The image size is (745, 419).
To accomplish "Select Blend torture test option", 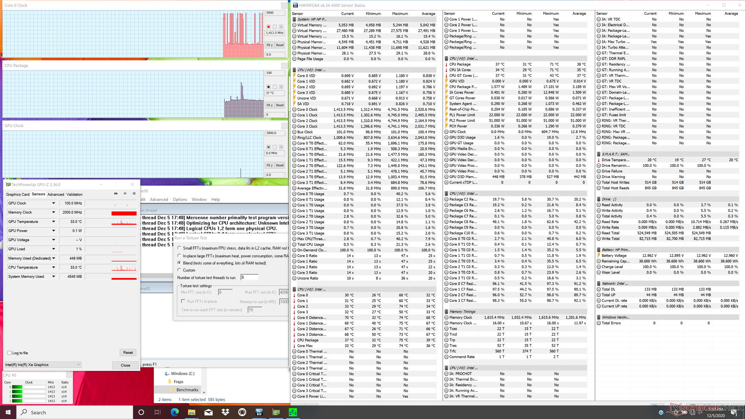I will click(179, 263).
